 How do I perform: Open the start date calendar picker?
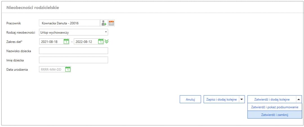click(x=66, y=42)
